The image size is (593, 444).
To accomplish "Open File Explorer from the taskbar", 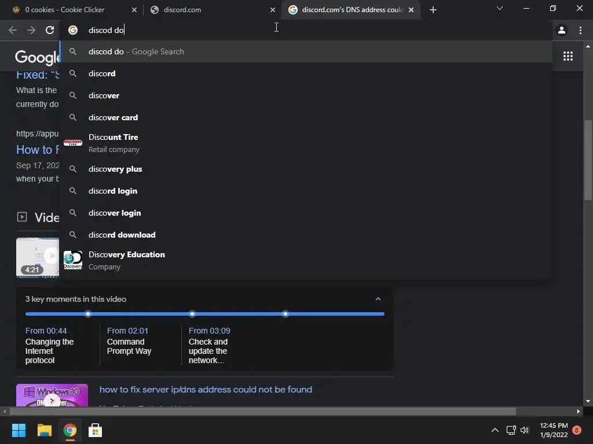I will click(x=44, y=430).
